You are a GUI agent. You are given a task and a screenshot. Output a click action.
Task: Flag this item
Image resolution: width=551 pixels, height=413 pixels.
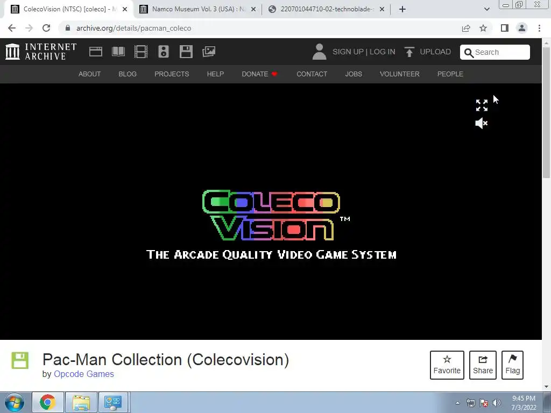[512, 365]
